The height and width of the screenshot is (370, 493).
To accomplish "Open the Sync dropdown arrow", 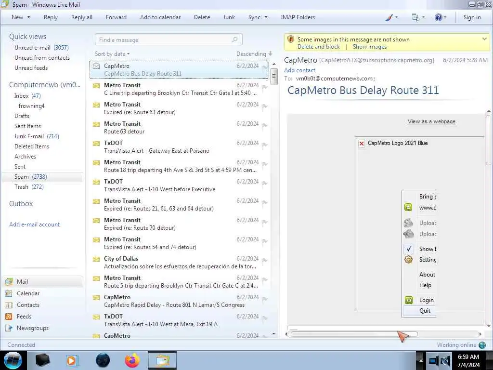I will (x=266, y=18).
